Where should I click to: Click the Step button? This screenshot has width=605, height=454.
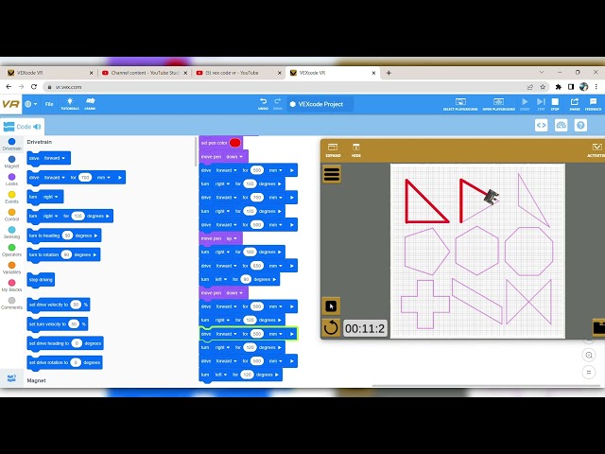(x=541, y=104)
